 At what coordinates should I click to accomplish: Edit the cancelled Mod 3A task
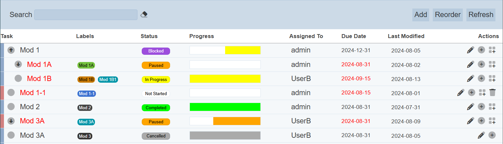click(481, 135)
